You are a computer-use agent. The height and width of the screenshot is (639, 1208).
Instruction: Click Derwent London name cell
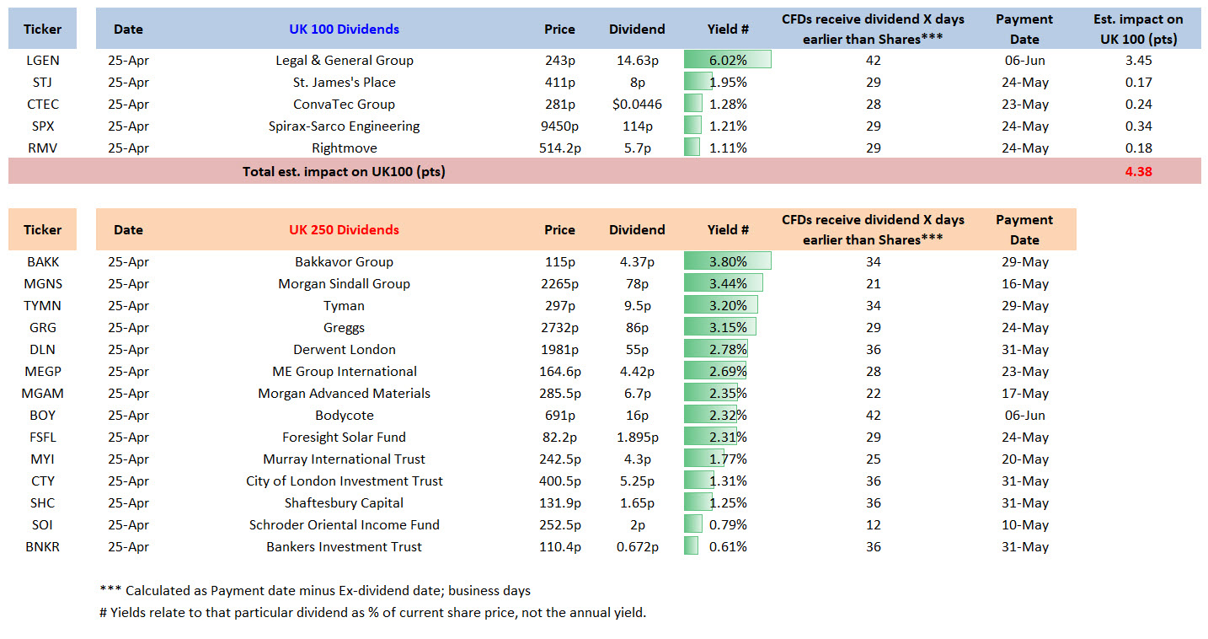pos(344,349)
